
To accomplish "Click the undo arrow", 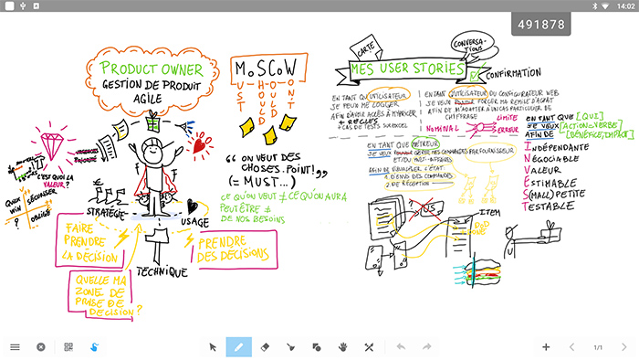I will [x=401, y=346].
